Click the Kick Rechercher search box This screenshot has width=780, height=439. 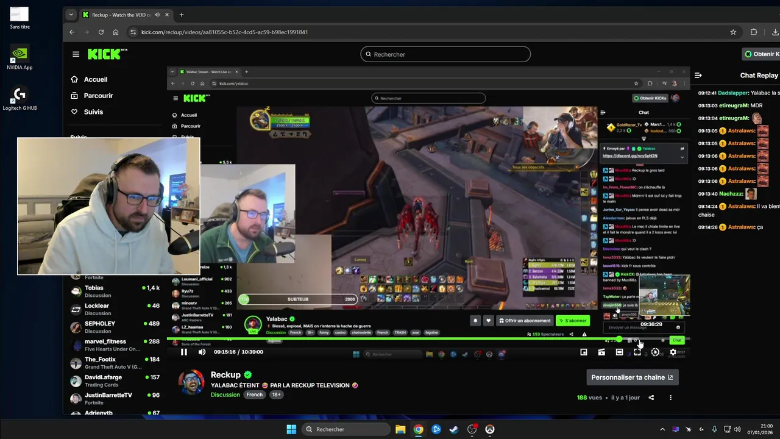445,54
